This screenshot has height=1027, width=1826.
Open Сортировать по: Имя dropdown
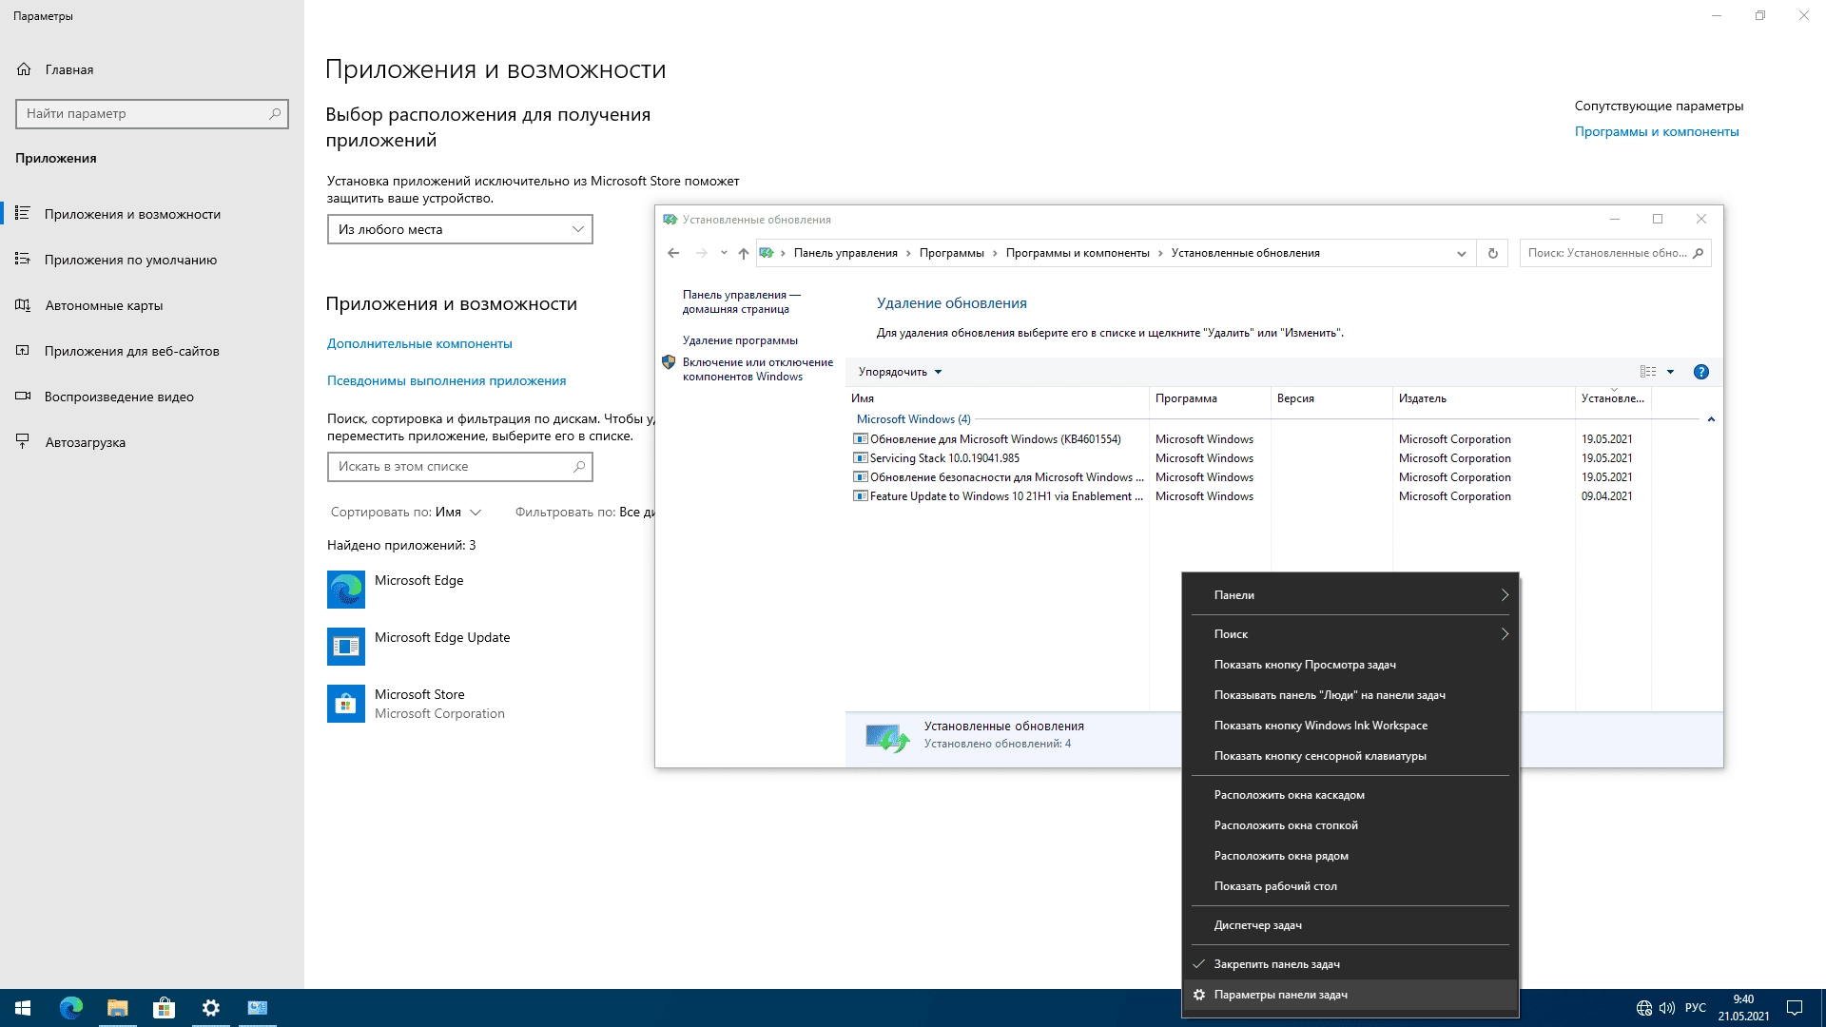[406, 512]
